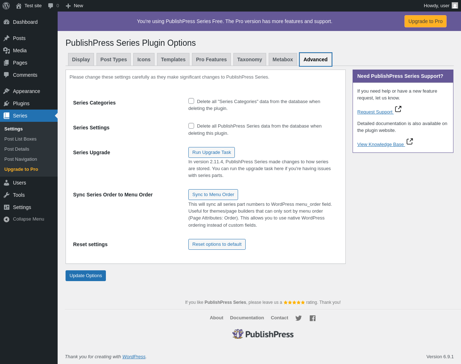Open the comments bubble icon in admin bar
The width and height of the screenshot is (461, 364).
51,6
